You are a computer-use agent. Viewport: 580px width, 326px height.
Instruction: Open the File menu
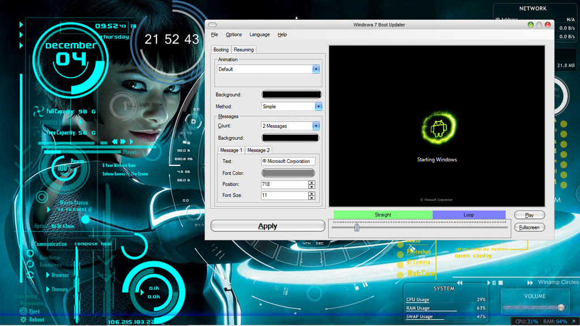click(x=215, y=35)
